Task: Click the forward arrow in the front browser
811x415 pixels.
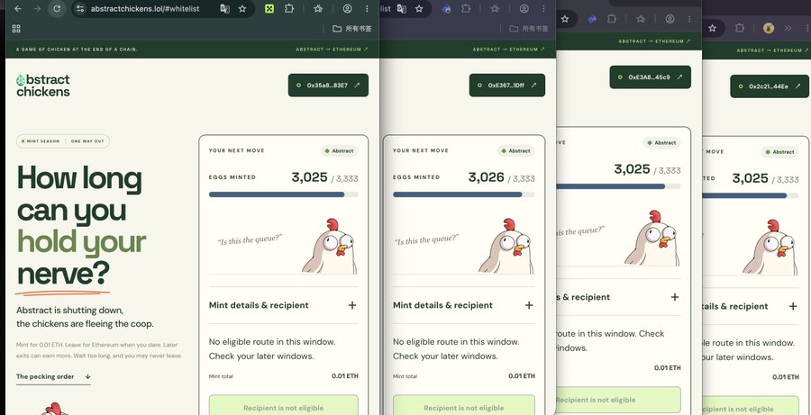Action: click(x=37, y=9)
